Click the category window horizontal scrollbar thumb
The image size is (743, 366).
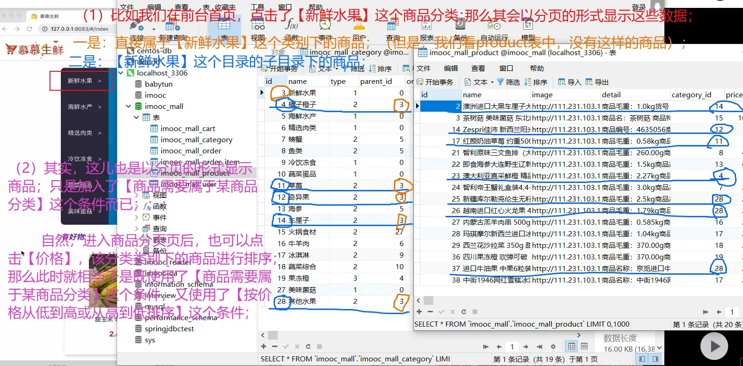coord(273,335)
